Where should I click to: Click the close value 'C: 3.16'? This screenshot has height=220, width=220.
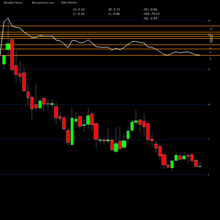click(79, 14)
